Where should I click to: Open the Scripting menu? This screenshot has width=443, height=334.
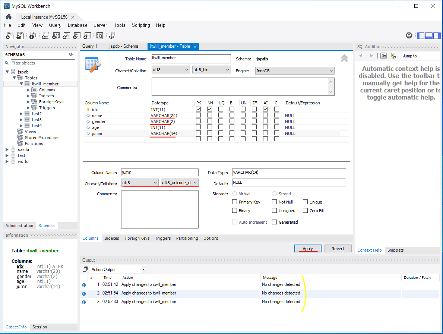click(x=141, y=25)
